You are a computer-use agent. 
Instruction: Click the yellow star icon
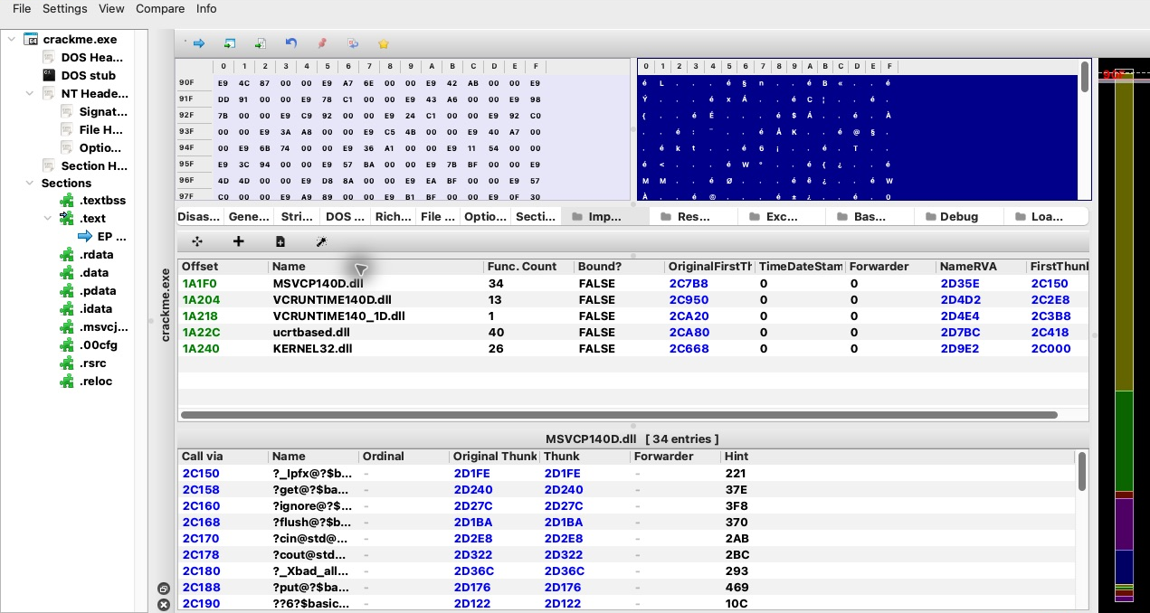click(384, 43)
